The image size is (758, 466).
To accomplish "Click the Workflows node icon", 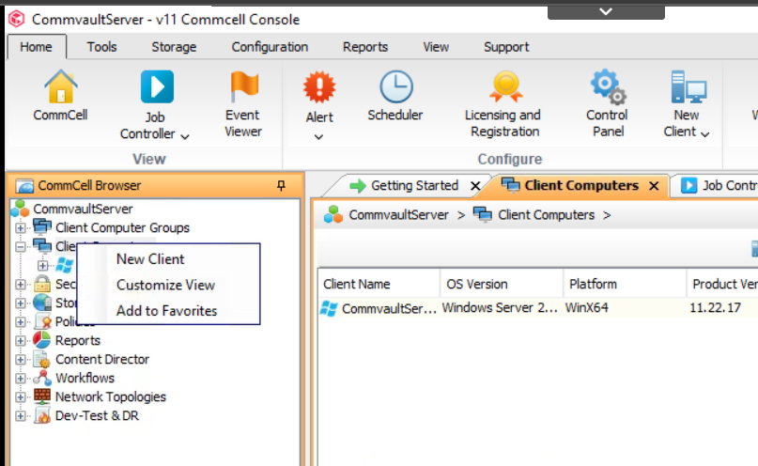I will 42,378.
